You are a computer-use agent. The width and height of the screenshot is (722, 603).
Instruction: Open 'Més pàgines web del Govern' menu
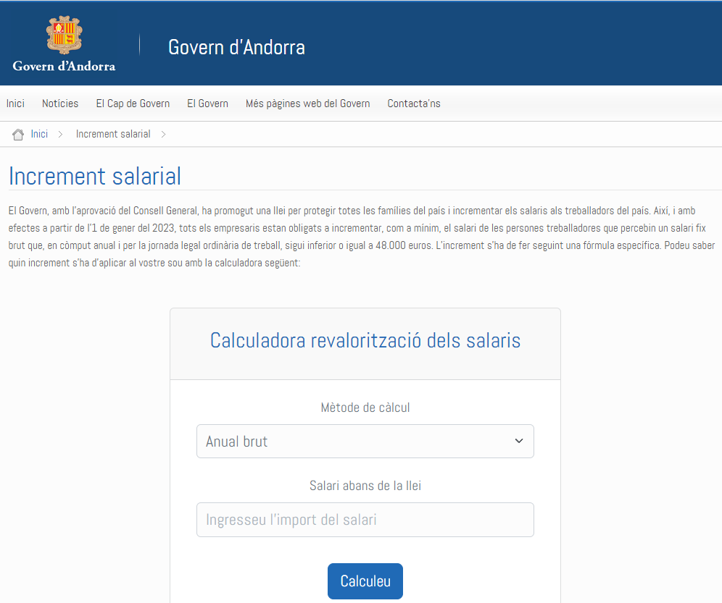pyautogui.click(x=307, y=104)
